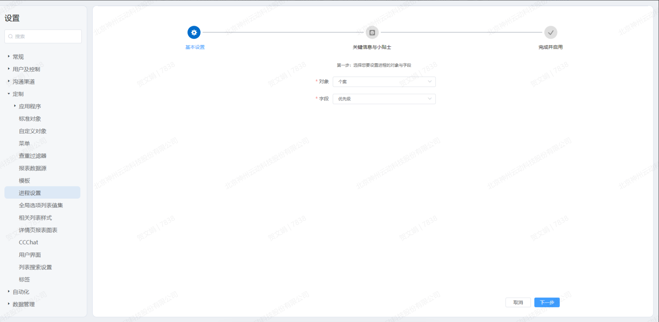
Task: Expand the 常规 settings section
Action: 9,56
